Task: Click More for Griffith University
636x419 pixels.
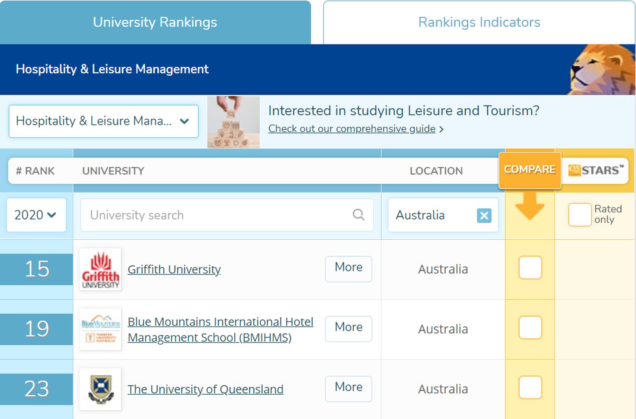Action: coord(348,268)
